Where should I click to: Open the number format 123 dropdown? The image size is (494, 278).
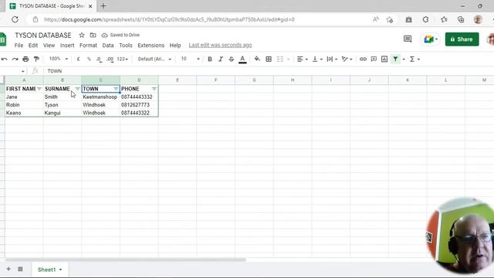click(x=122, y=59)
